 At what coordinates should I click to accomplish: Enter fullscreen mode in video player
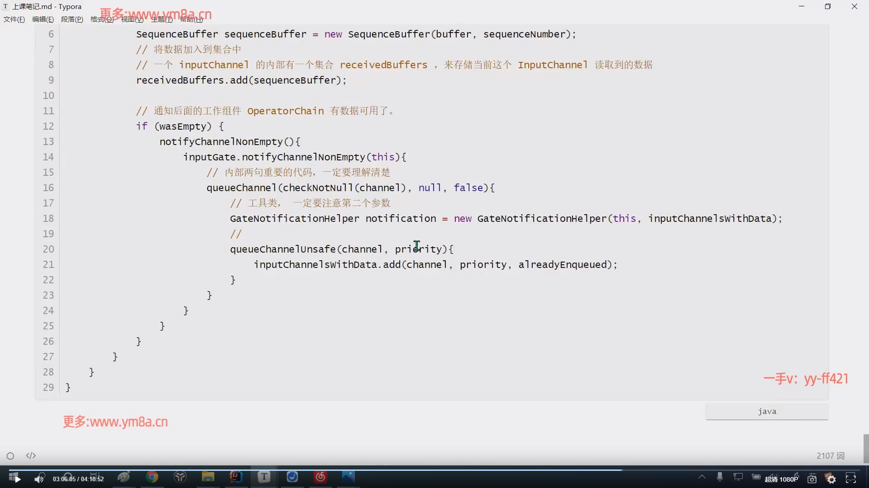click(x=851, y=478)
